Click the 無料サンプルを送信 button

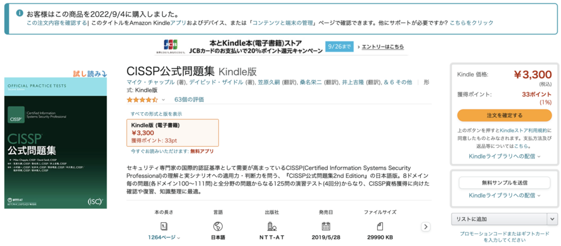tap(504, 182)
